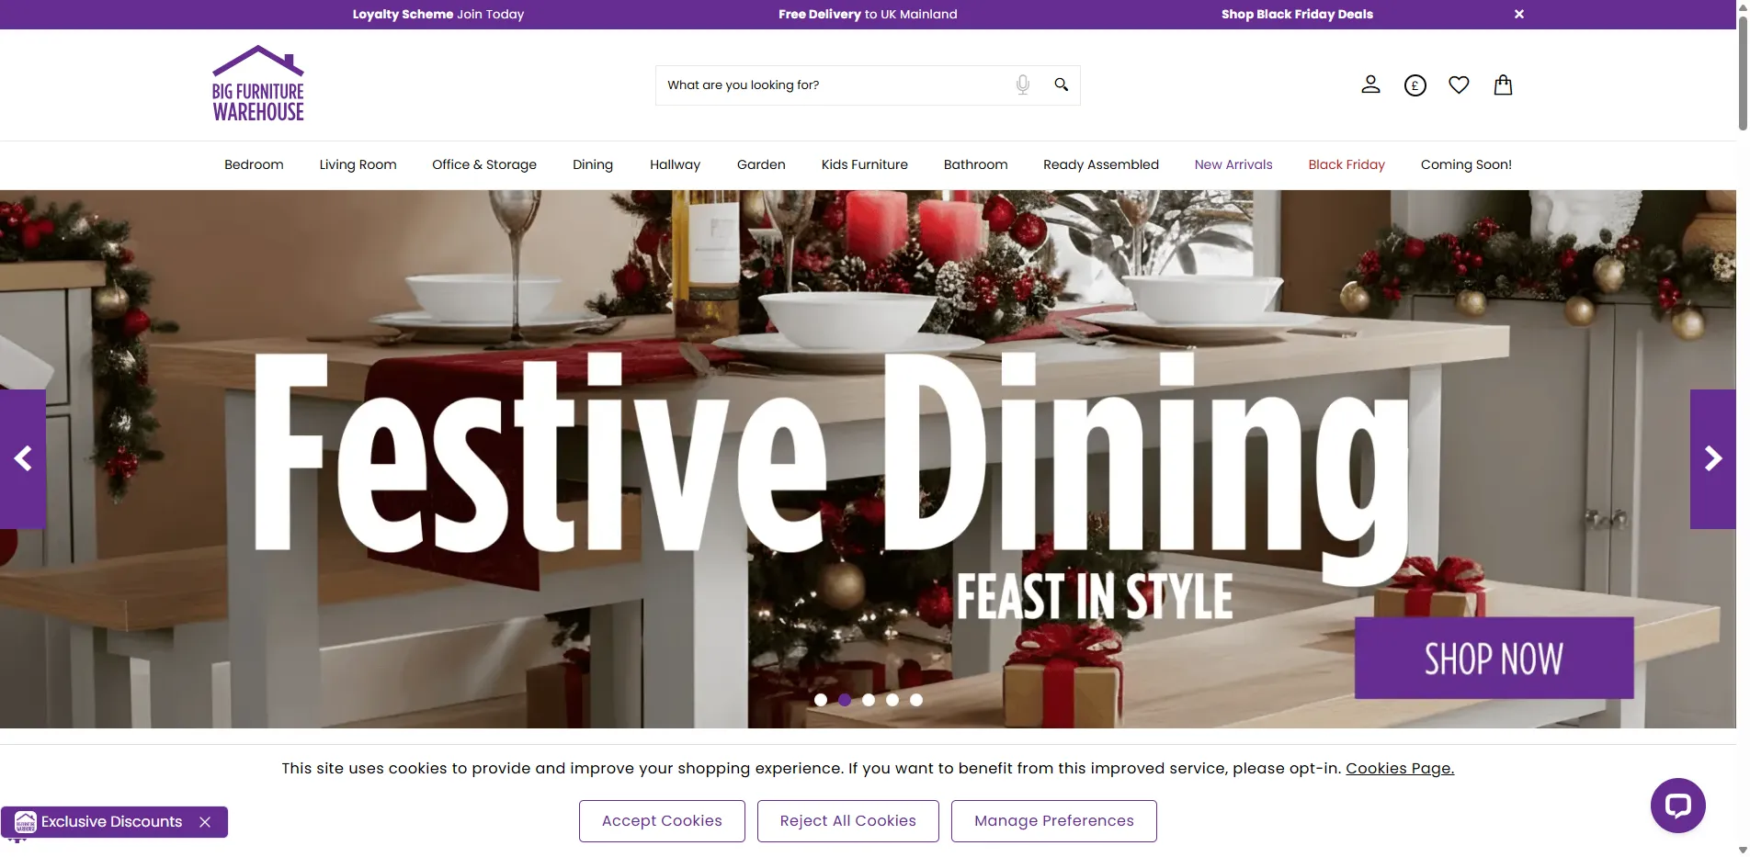Screen dimensions: 1750x857
Task: Open Manage Preferences for cookies
Action: point(1054,821)
